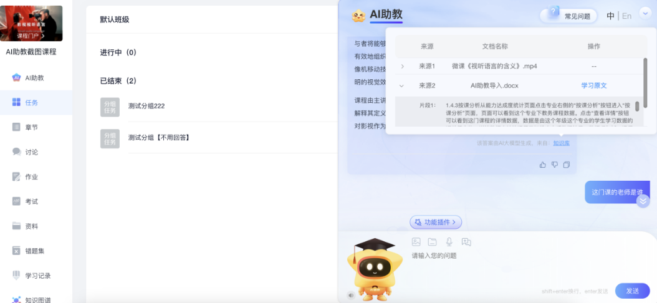Expand the 来源1 row chevron
This screenshot has width=657, height=303.
coord(402,66)
